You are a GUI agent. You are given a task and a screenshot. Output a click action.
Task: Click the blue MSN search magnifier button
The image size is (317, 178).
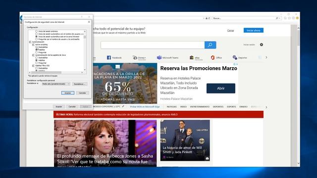210,45
